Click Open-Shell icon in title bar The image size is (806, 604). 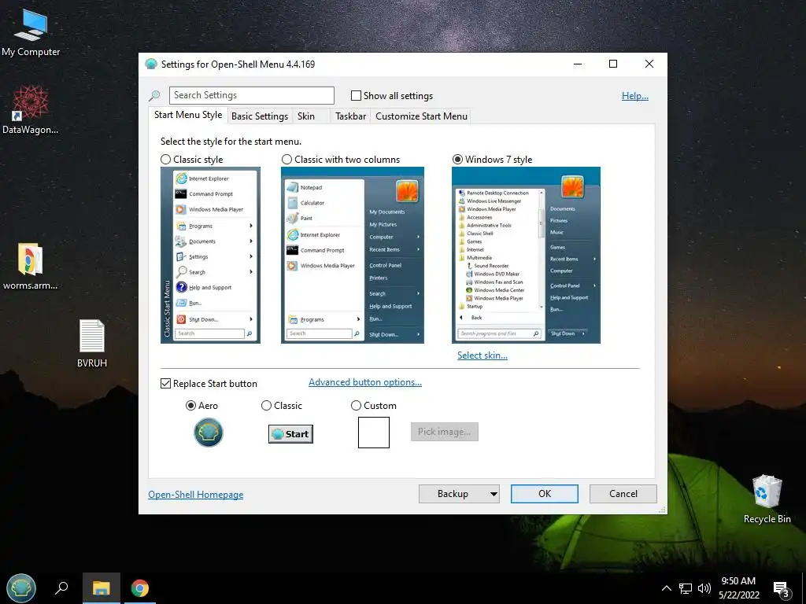[x=151, y=64]
